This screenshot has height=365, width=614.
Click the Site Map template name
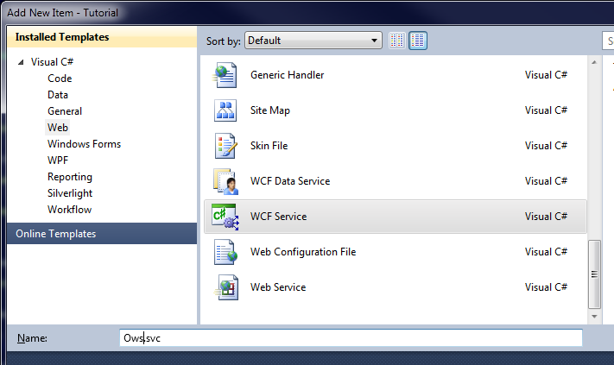pos(269,110)
